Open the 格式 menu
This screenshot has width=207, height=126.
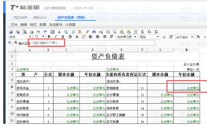click(33, 25)
